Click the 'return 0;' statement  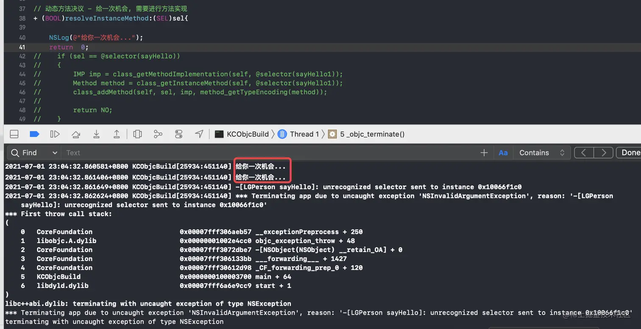[x=69, y=47]
